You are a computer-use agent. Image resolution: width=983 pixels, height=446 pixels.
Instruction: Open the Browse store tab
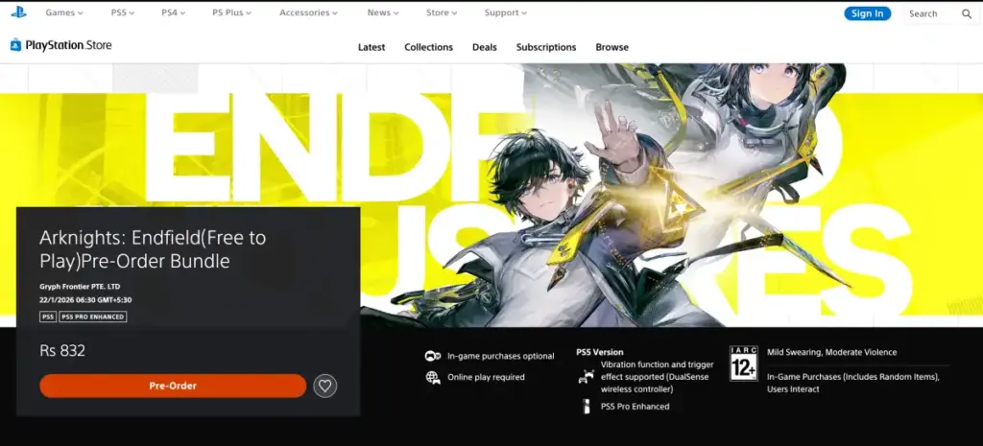click(x=611, y=47)
